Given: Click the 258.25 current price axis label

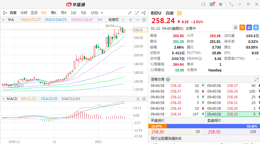Looking at the screenshot, I should click(x=140, y=30).
